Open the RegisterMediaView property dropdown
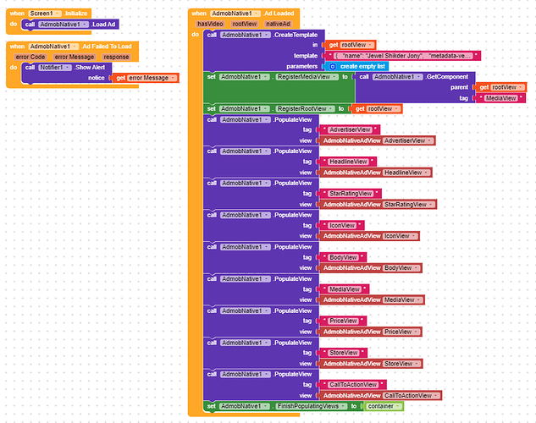This screenshot has height=423, width=536. [x=307, y=77]
